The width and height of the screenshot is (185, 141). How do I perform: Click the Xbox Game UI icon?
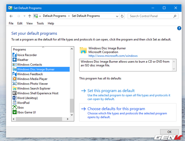(x=14, y=112)
